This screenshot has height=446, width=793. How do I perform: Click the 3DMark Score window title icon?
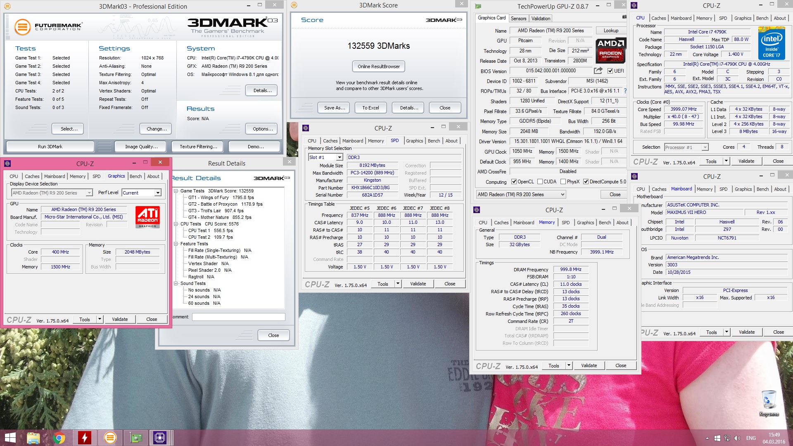click(294, 5)
